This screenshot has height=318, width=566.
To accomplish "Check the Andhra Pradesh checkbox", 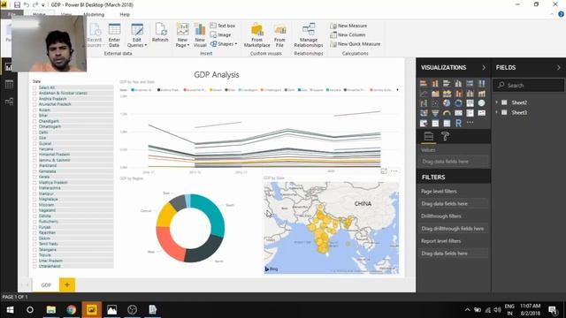I will pyautogui.click(x=34, y=99).
